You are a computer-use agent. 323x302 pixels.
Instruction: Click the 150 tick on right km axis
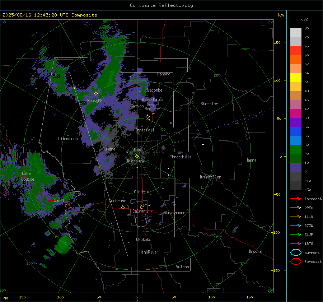pyautogui.click(x=277, y=42)
